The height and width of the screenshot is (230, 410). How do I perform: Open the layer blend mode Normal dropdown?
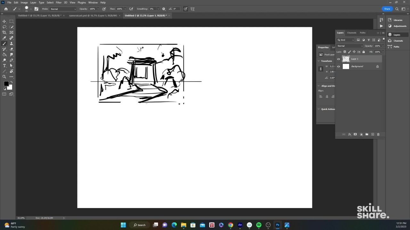350,46
